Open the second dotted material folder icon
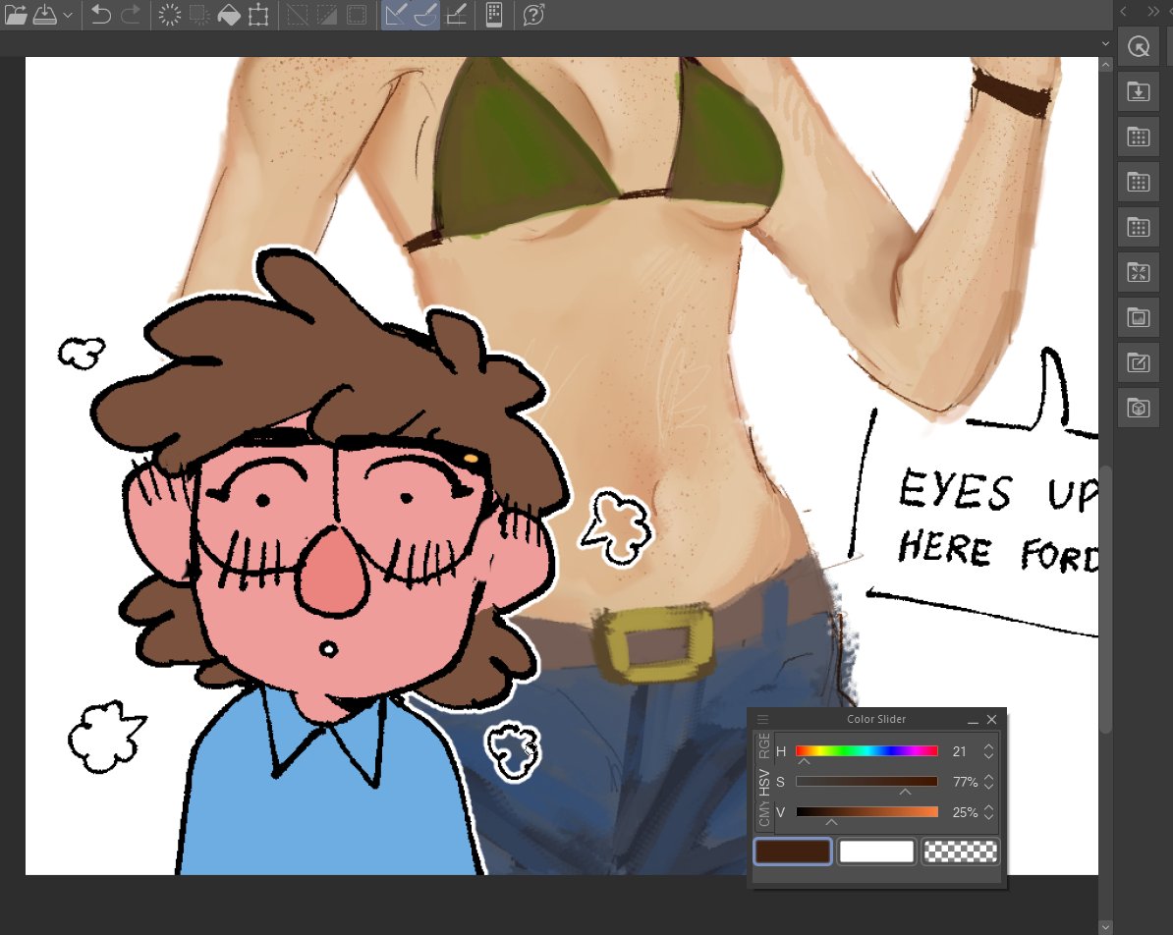The image size is (1173, 935). [x=1139, y=182]
